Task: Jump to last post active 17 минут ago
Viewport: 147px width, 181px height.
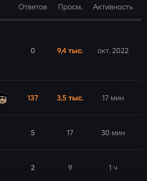Action: (113, 98)
